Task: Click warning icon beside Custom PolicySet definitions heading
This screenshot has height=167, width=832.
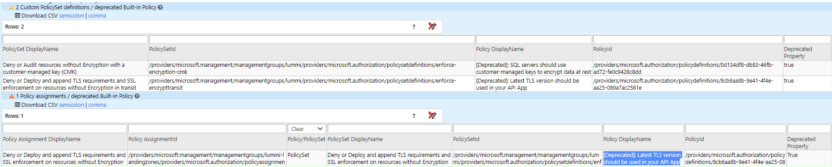Action: point(11,7)
